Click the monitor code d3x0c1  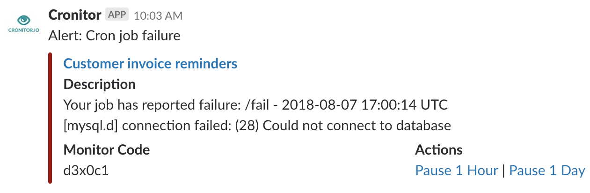(x=86, y=171)
